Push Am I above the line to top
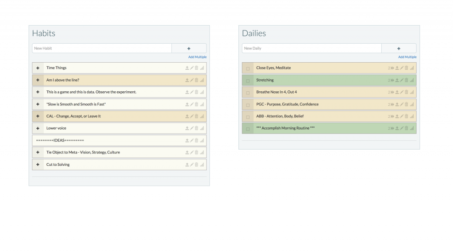The height and width of the screenshot is (251, 453). click(187, 80)
